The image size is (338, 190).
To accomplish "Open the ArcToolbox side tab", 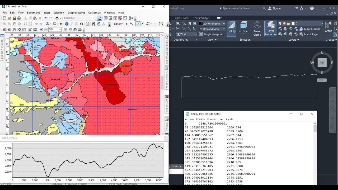I will coord(167,103).
